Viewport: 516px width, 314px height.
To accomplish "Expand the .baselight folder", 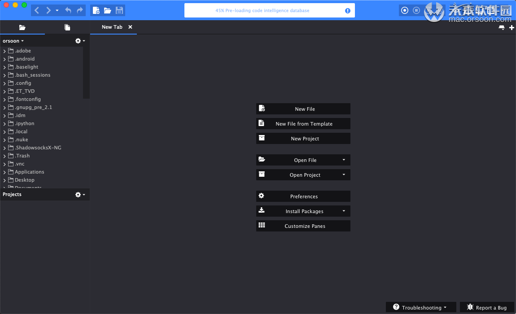I will (x=4, y=67).
